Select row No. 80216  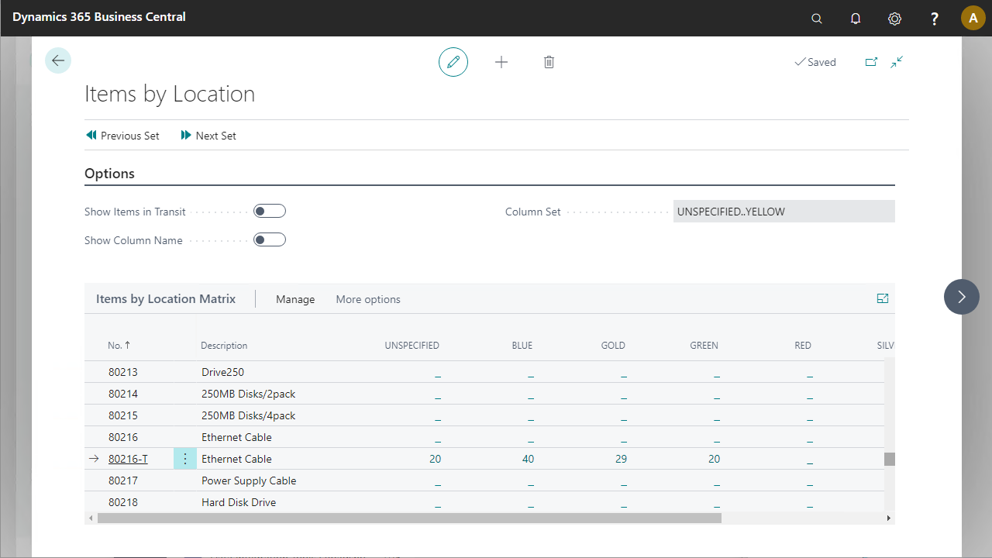122,437
